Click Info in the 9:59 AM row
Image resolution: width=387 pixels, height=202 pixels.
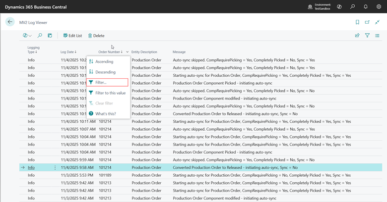(x=31, y=160)
